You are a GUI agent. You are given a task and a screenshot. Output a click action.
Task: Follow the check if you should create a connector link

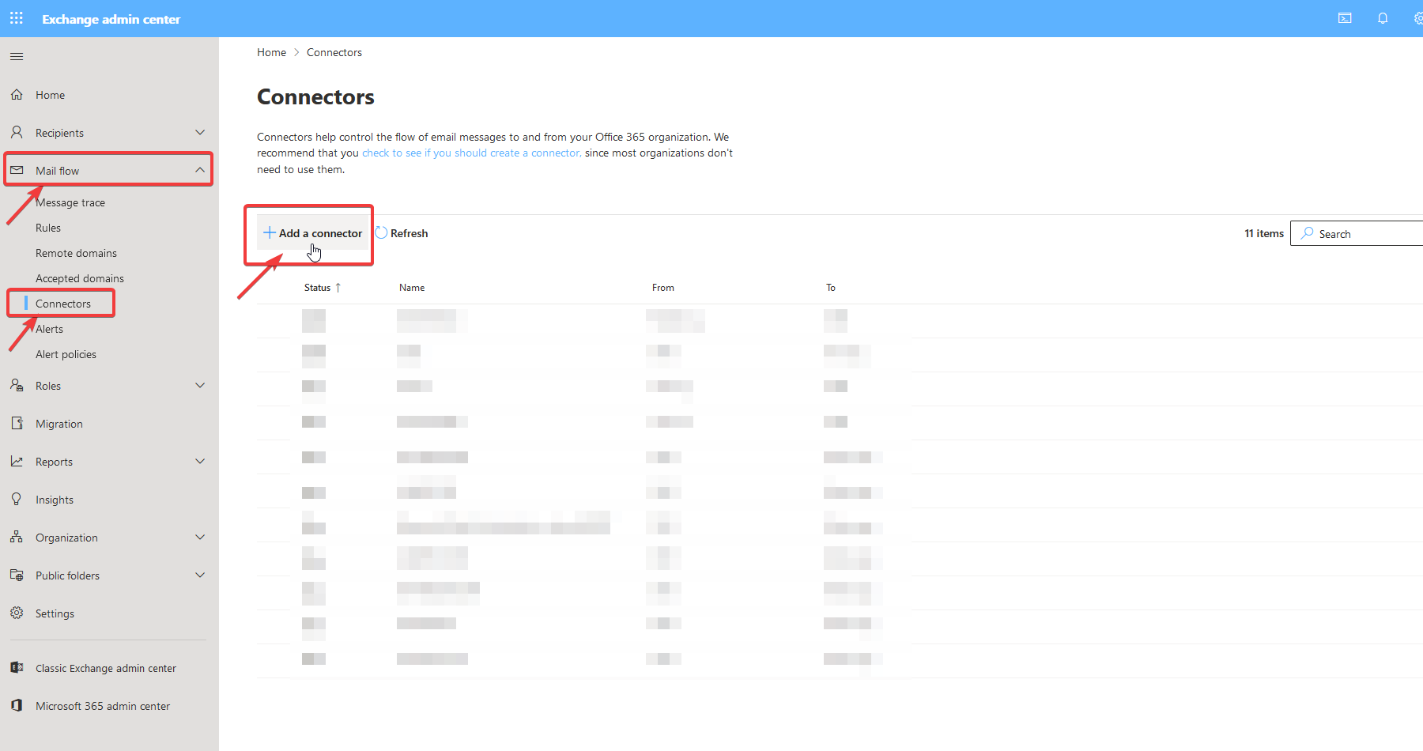[471, 152]
